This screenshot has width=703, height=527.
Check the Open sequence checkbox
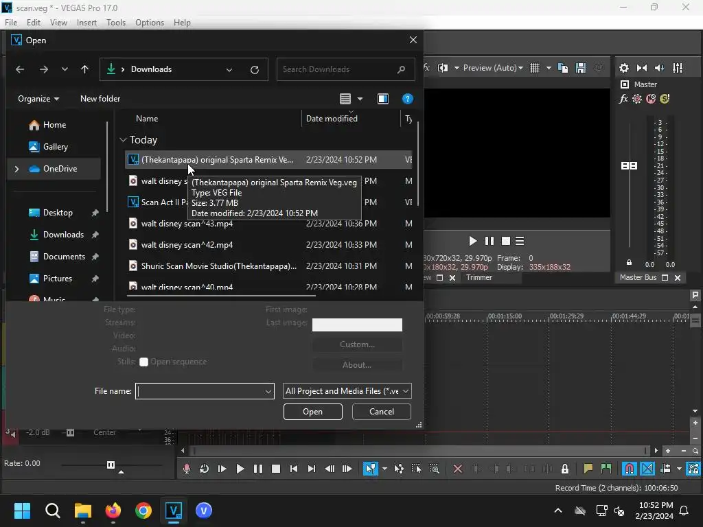coord(143,362)
